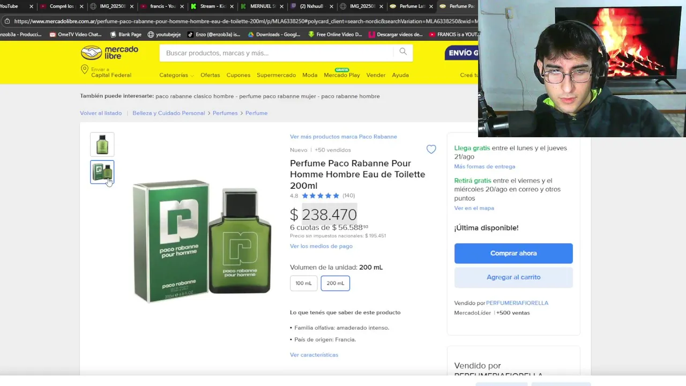Open seller PERFUMERIAFIORELLA link
Screen dimensions: 686x386
point(517,303)
